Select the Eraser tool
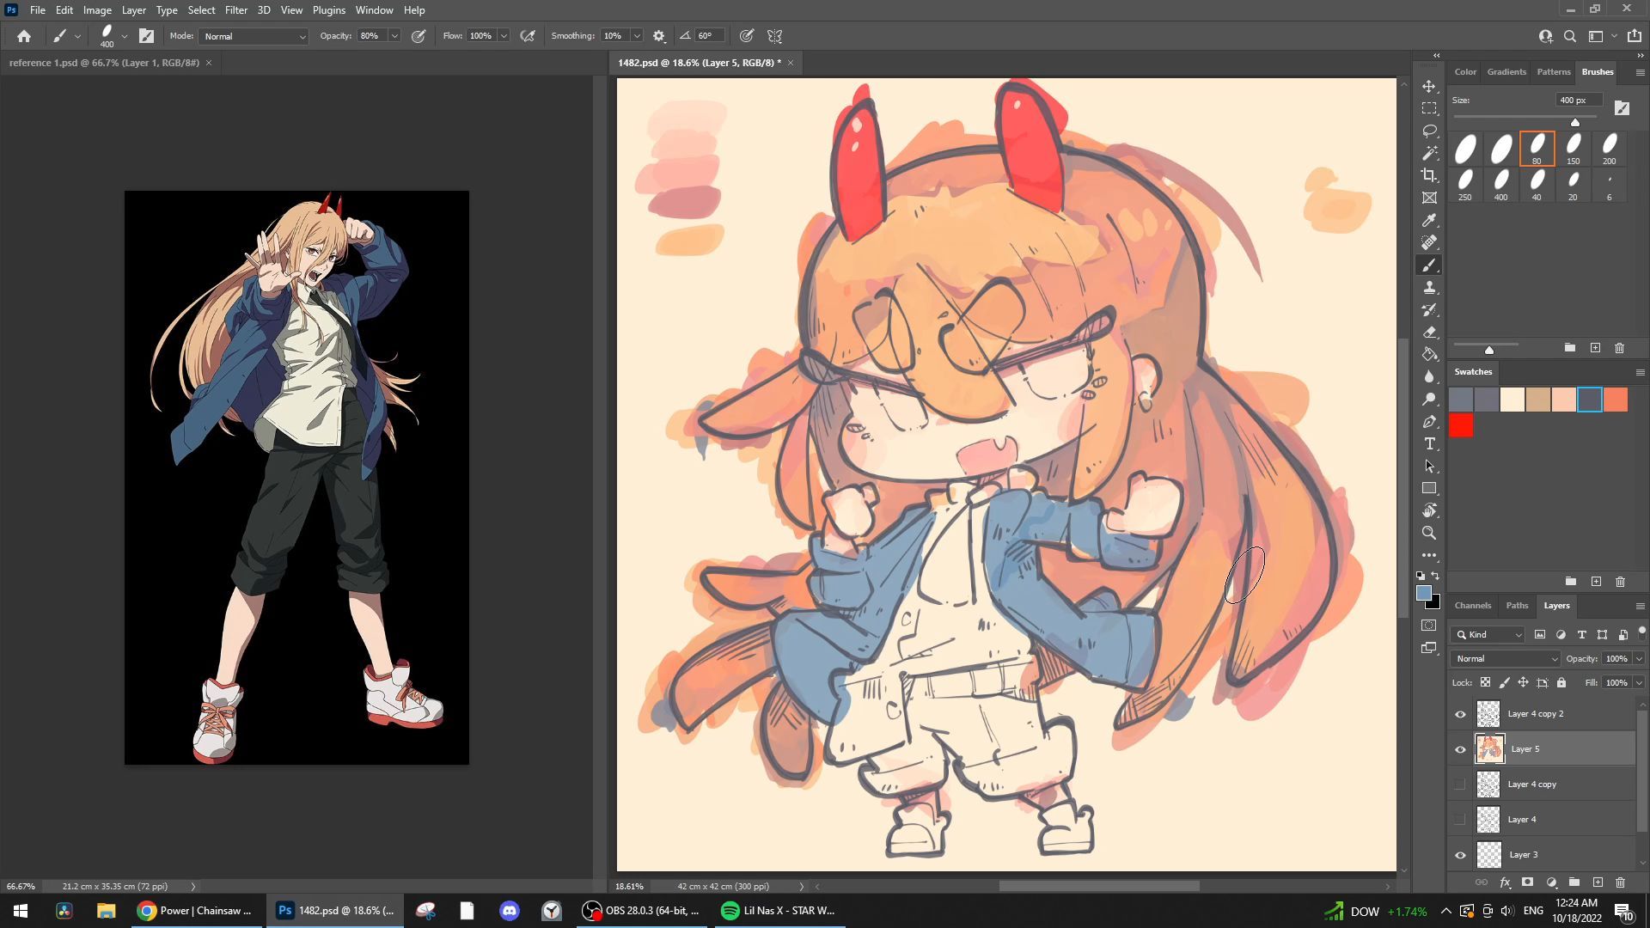1650x928 pixels. pyautogui.click(x=1429, y=333)
